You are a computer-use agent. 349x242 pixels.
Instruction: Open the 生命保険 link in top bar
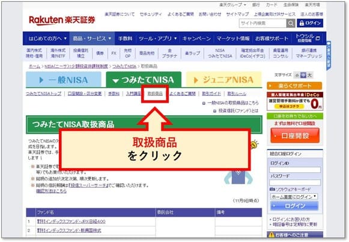(x=291, y=5)
